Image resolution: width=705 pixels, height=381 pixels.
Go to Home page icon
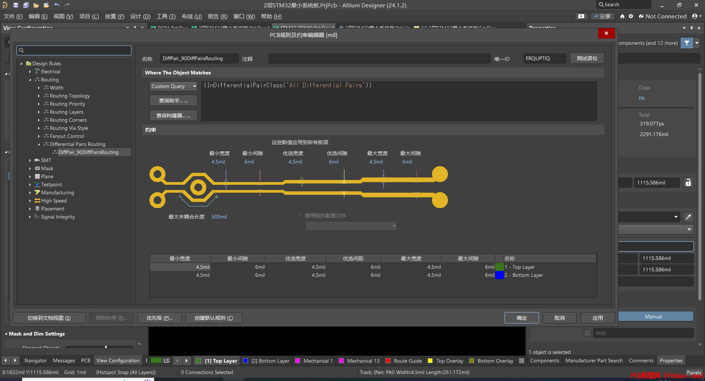[622, 17]
